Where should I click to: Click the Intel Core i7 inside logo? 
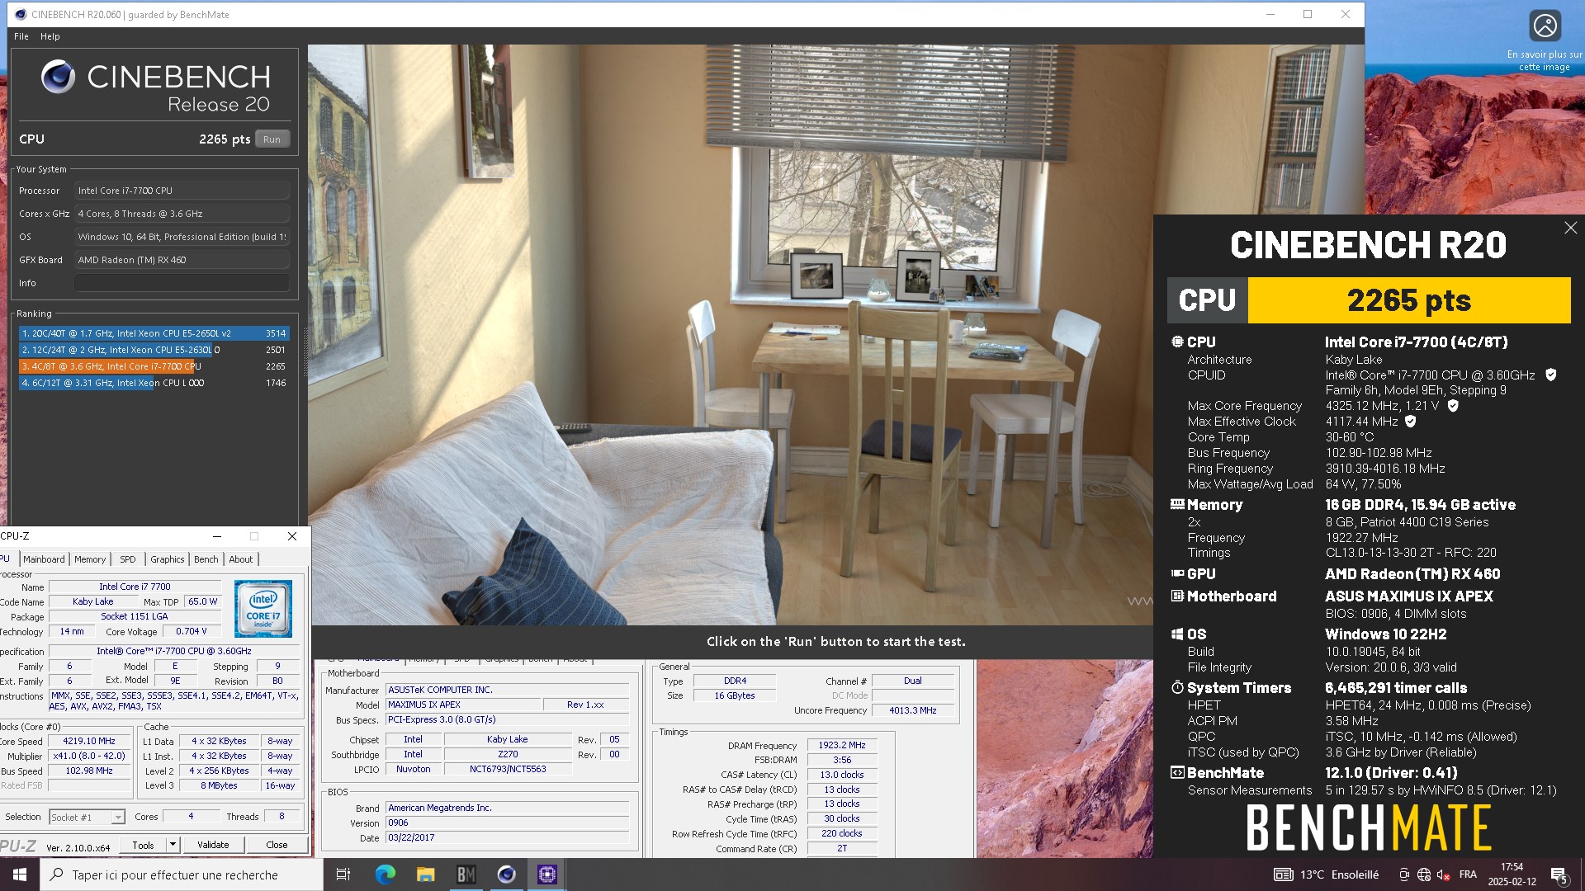[263, 609]
